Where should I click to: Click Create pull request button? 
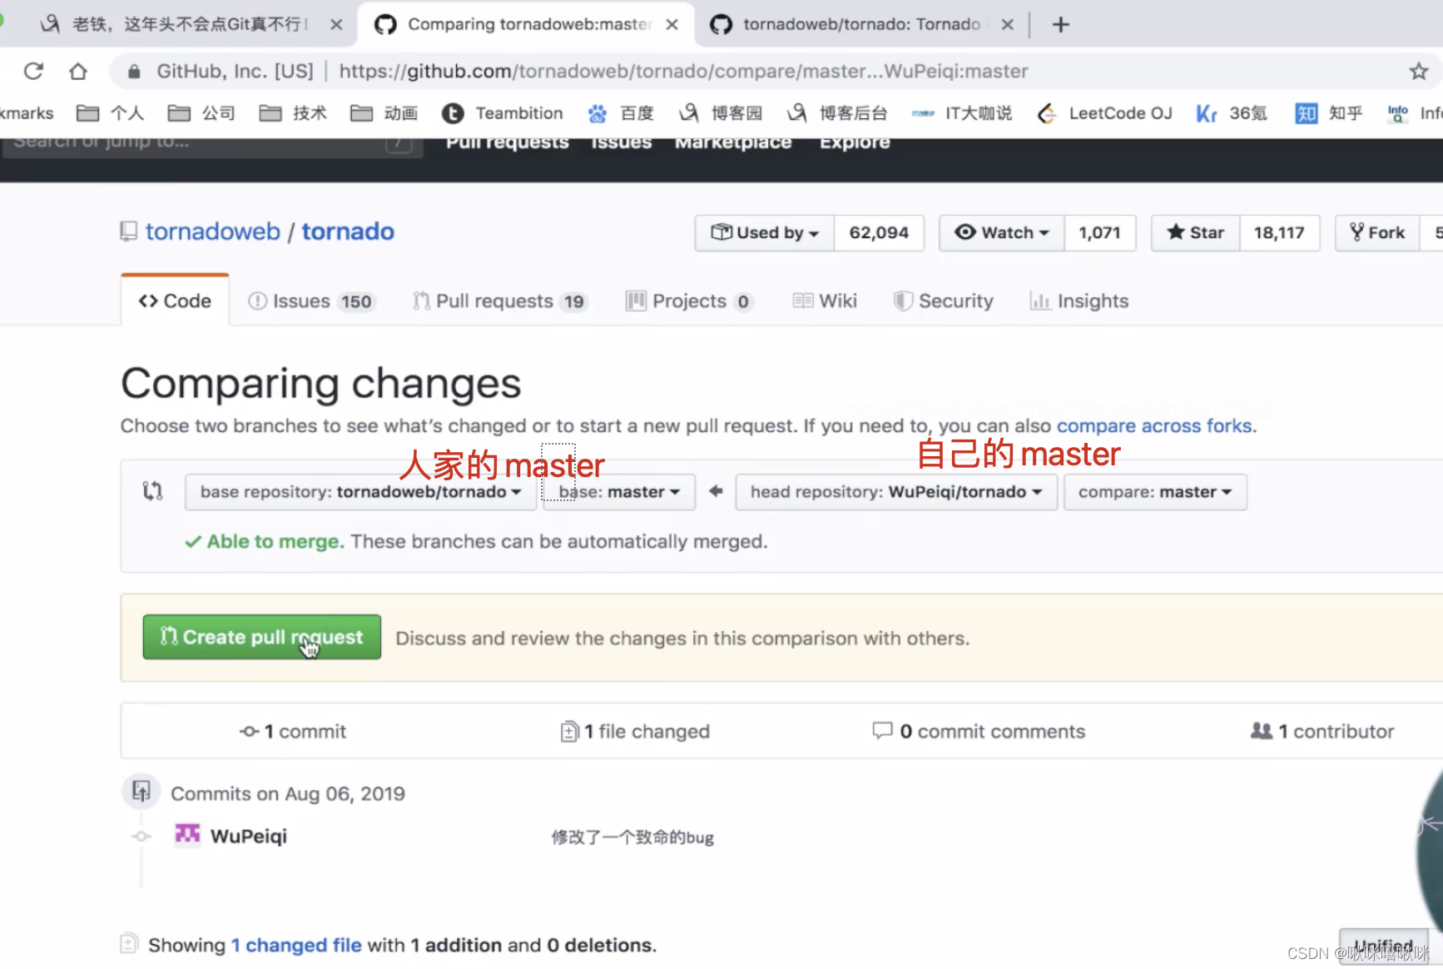pyautogui.click(x=262, y=637)
